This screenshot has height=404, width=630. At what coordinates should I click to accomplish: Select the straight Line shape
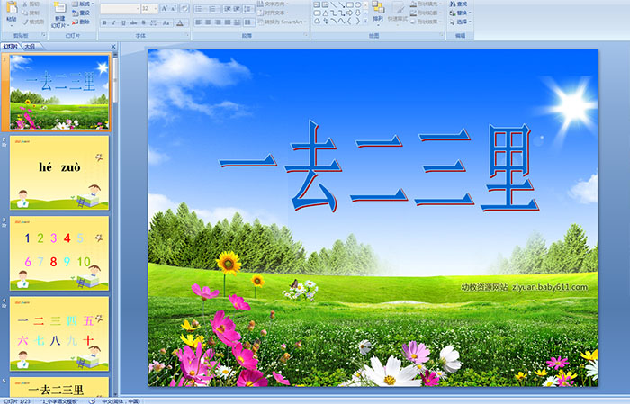pos(333,4)
